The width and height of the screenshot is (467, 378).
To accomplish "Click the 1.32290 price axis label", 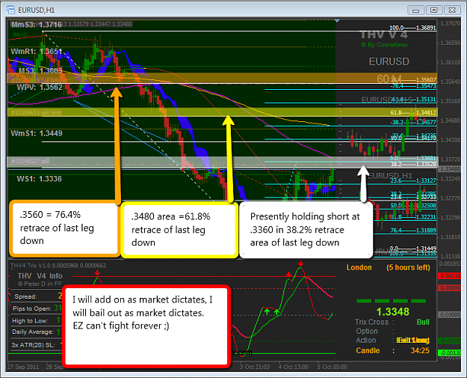I will click(x=451, y=218).
